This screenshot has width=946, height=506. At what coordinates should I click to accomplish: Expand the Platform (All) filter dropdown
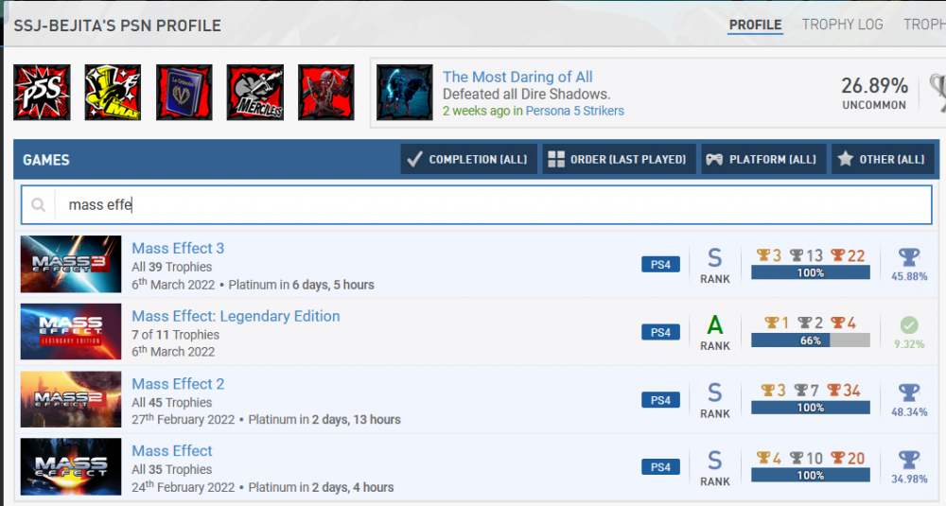tap(763, 160)
